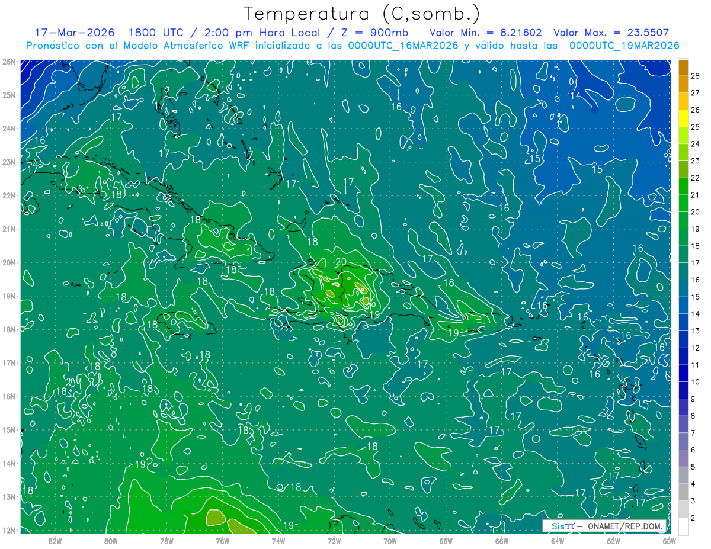Click the colorbar value label 22
Viewport: 711px width, 549px height.
click(696, 178)
